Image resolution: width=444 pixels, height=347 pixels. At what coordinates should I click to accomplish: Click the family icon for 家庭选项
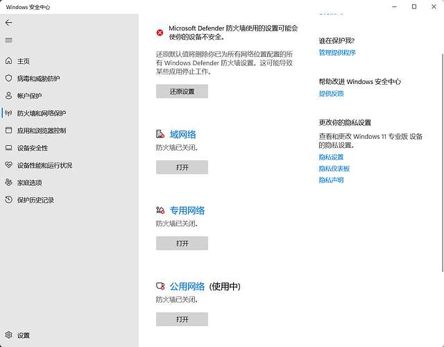tap(9, 183)
